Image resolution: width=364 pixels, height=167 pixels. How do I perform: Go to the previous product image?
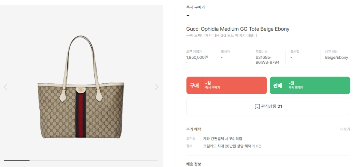(5, 87)
